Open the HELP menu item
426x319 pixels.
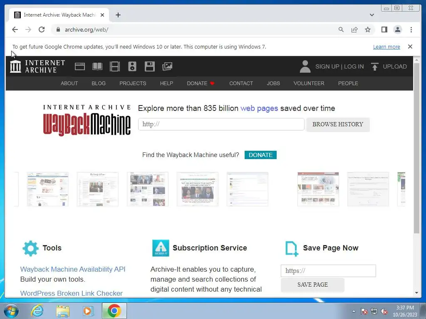coord(166,83)
